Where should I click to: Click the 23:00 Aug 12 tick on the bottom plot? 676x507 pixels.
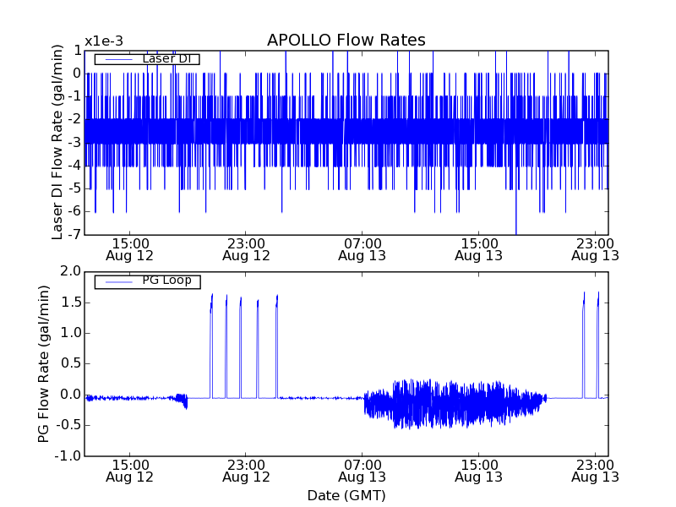[x=246, y=470]
